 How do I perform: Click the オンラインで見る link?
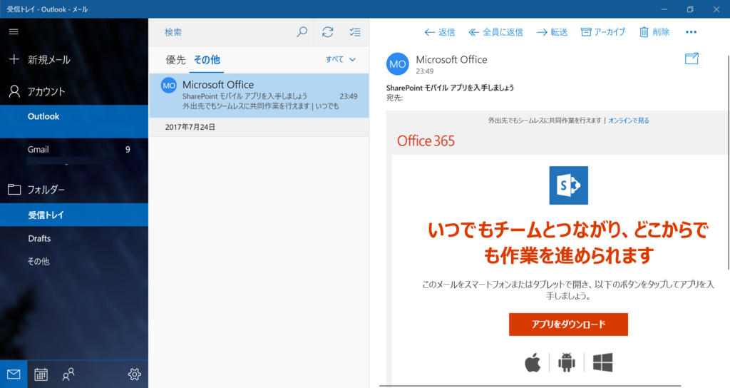(x=629, y=121)
